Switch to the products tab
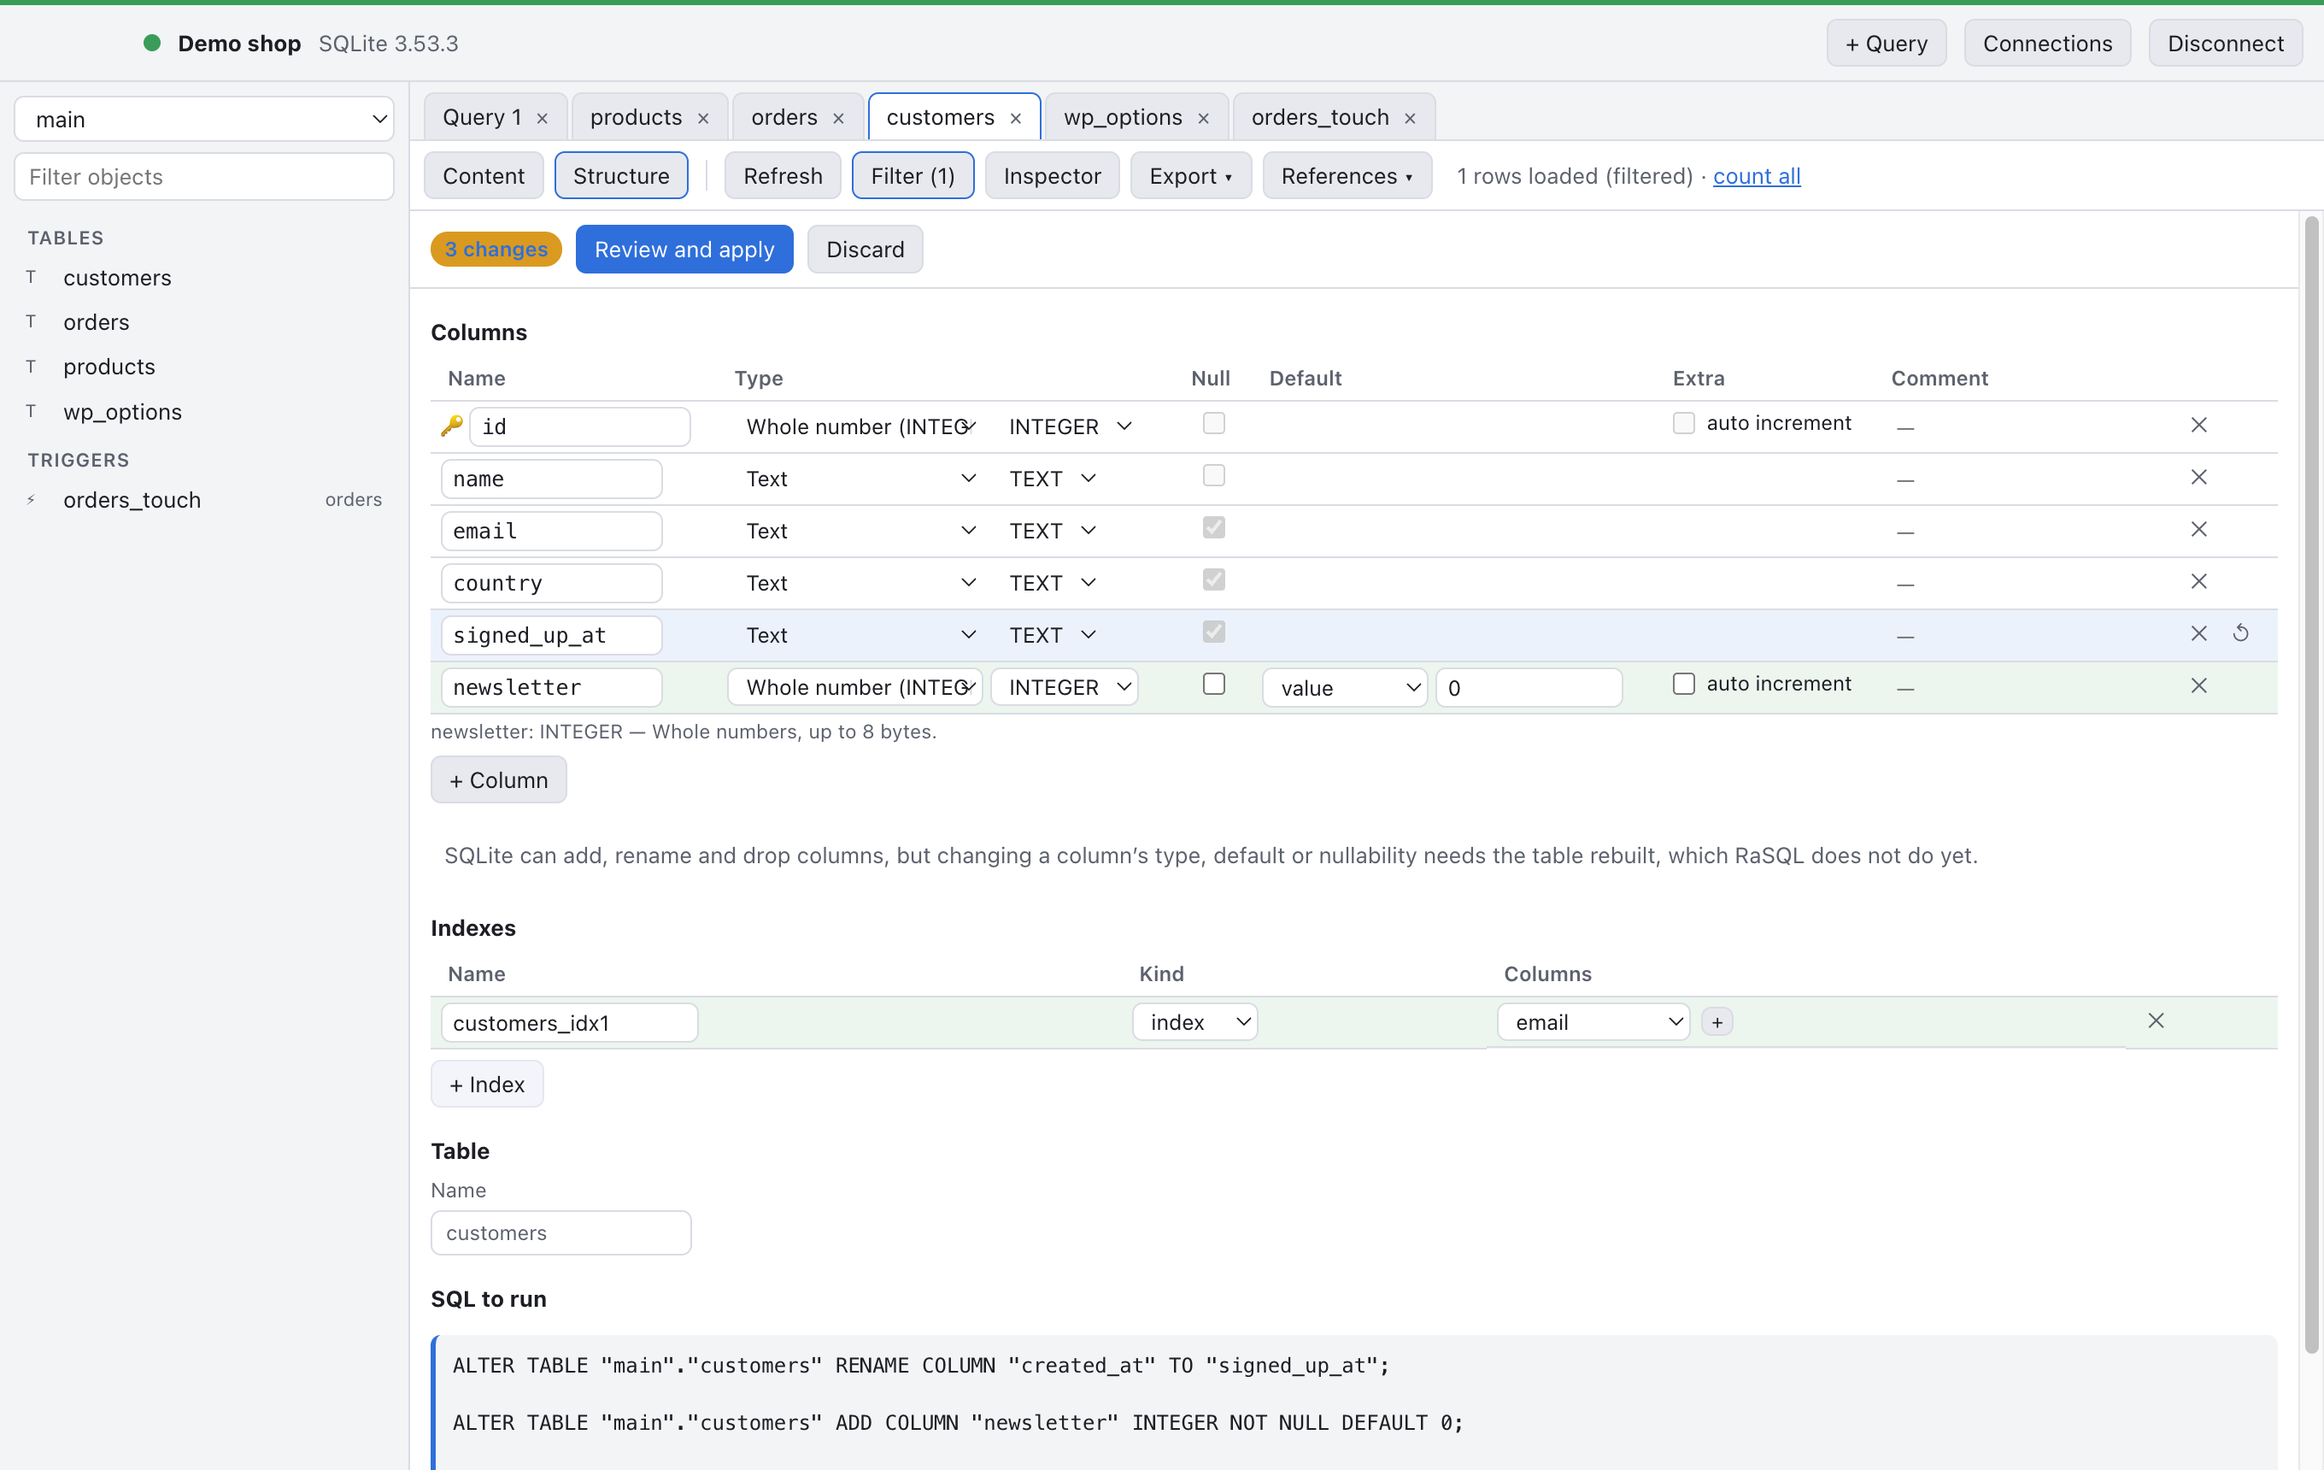 (636, 118)
